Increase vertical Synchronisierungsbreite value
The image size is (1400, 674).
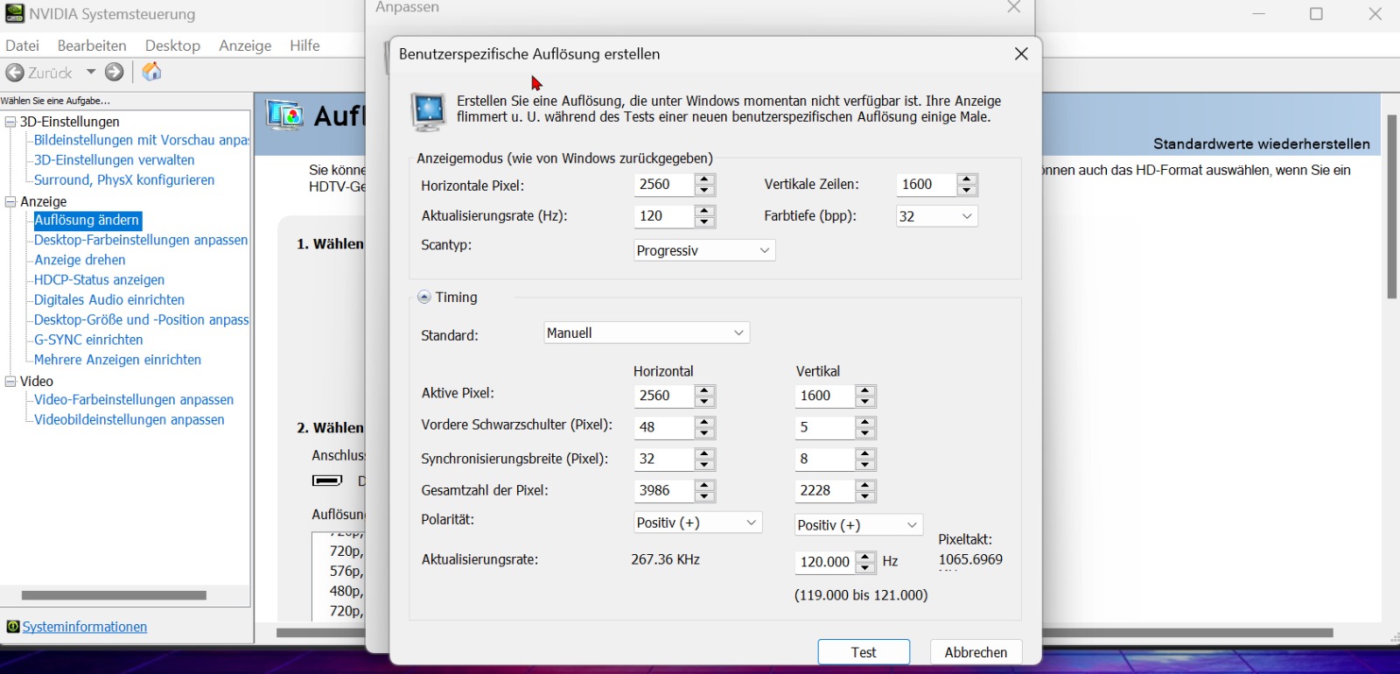[866, 454]
